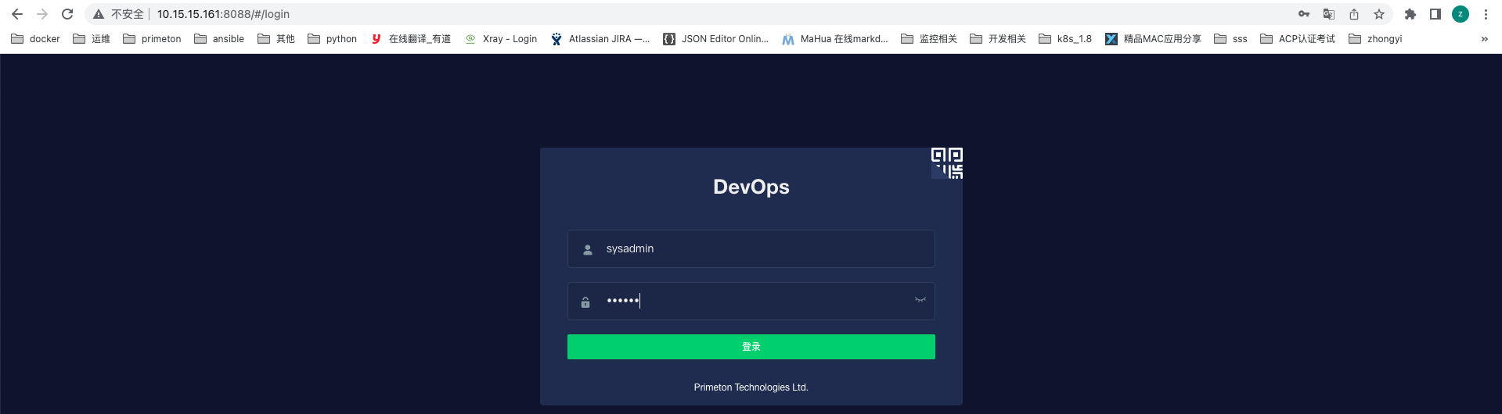Click the user silhouette icon in the username field

pos(588,250)
